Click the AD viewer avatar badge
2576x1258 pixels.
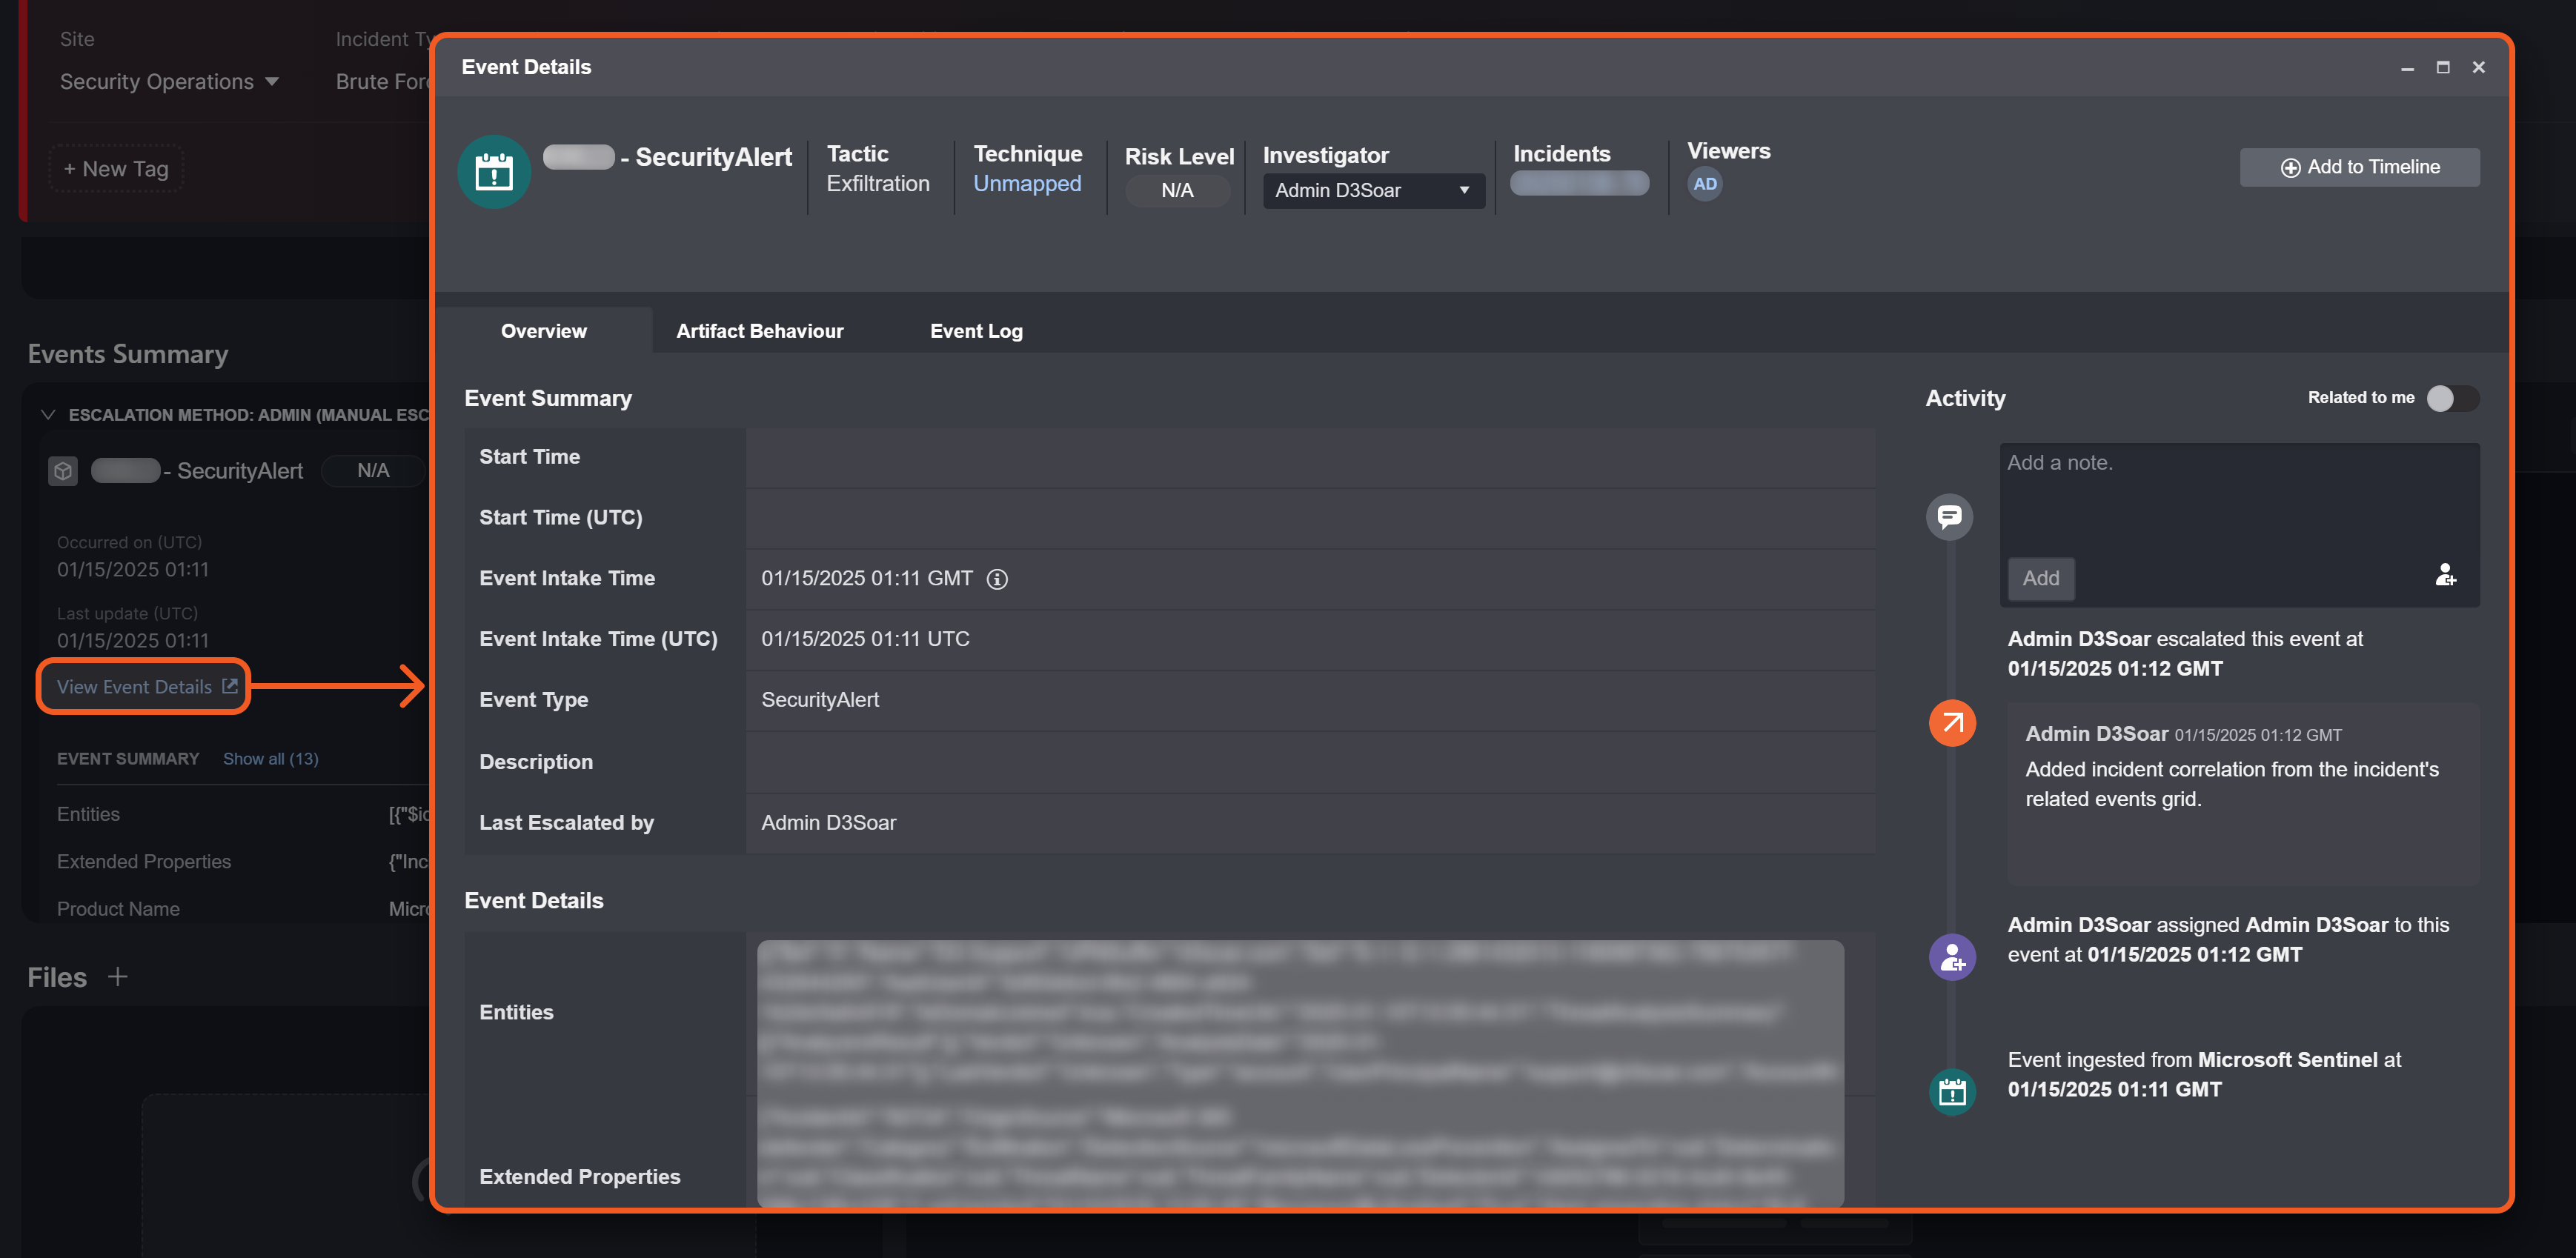(1704, 184)
